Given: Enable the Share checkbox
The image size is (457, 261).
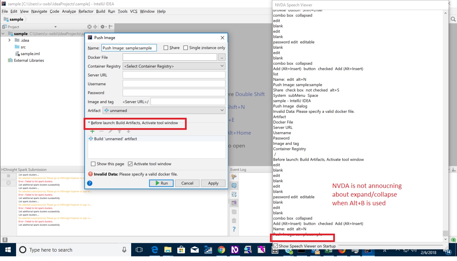Looking at the screenshot, I should [x=166, y=48].
